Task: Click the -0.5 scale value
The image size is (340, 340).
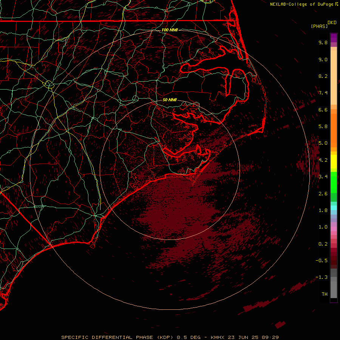Action: [321, 261]
